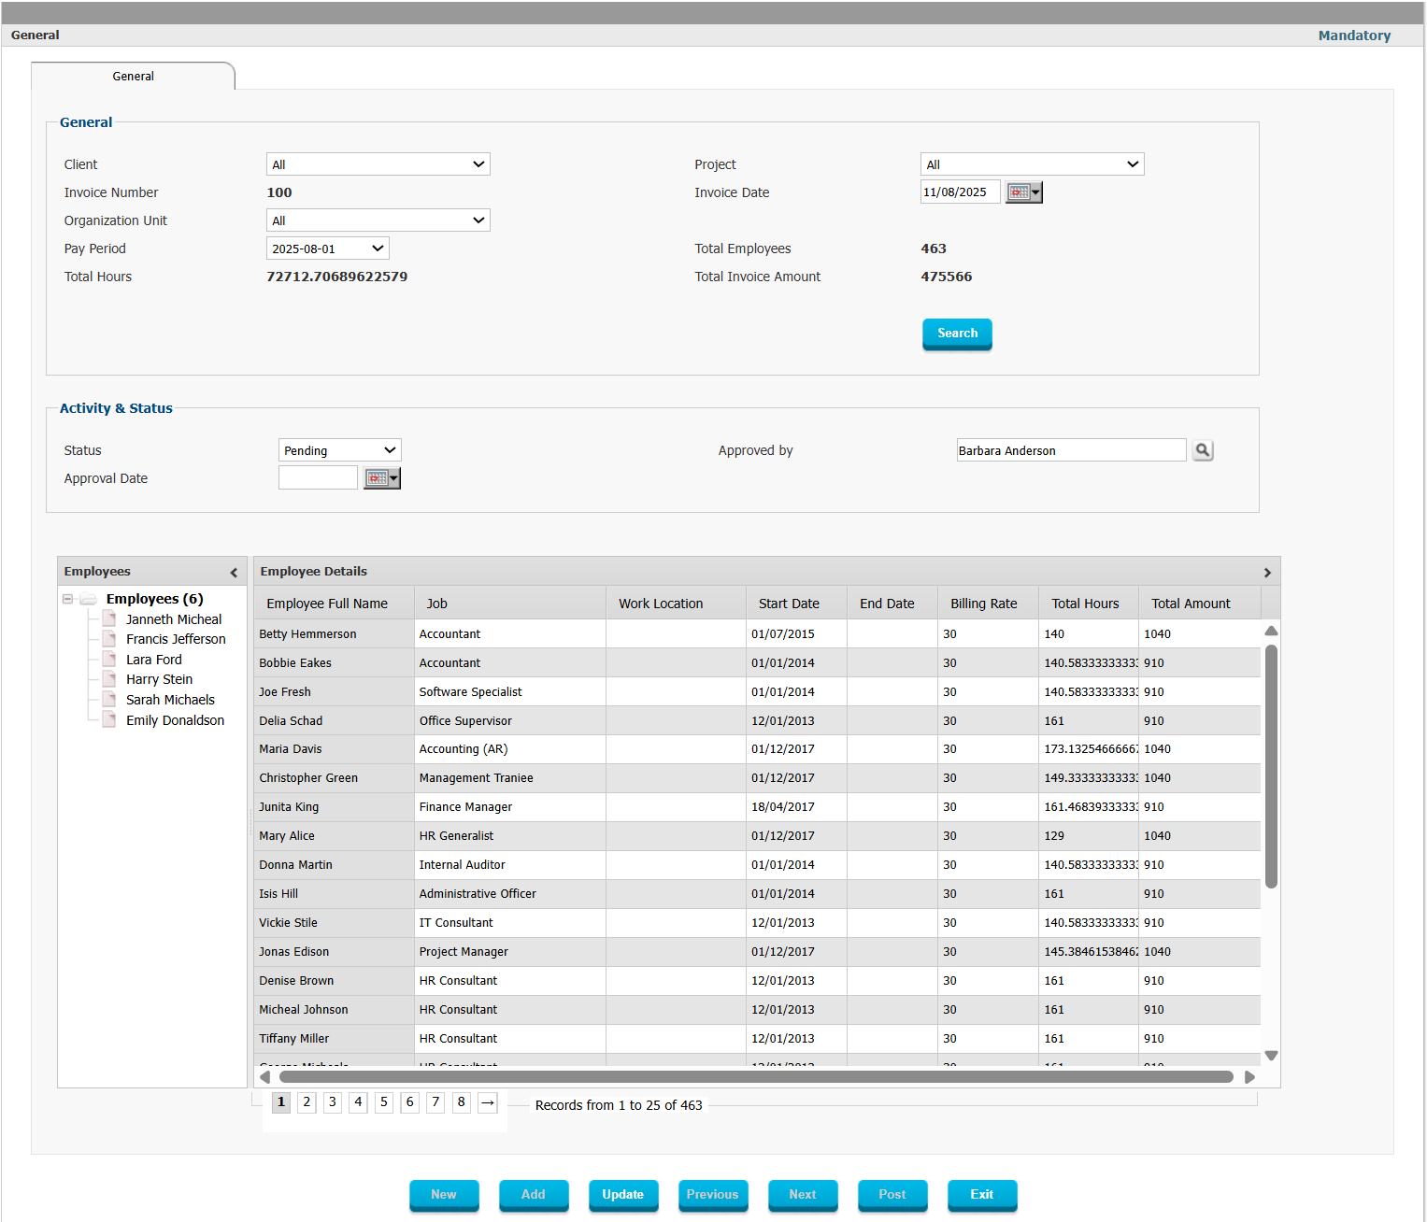The height and width of the screenshot is (1222, 1427).
Task: Click the Update button
Action: (623, 1195)
